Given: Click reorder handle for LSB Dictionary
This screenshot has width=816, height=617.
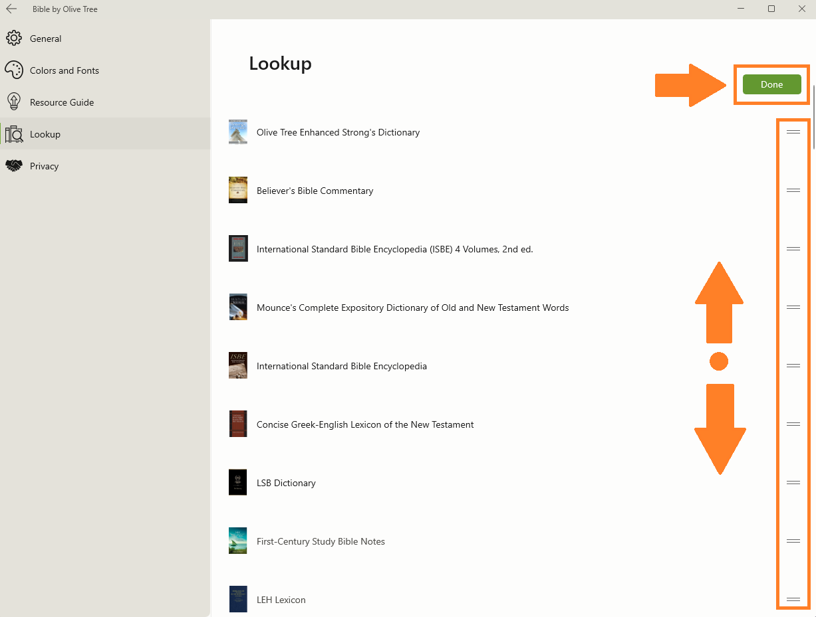Looking at the screenshot, I should (x=793, y=483).
